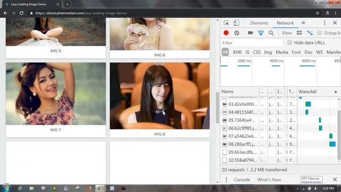341x192 pixels.
Task: Go back with the browser back arrow
Action: pyautogui.click(x=5, y=13)
